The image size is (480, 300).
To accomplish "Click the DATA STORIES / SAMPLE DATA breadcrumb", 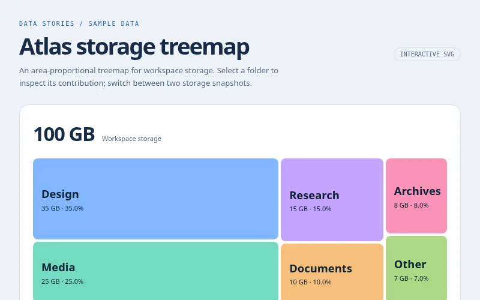I will click(x=79, y=23).
